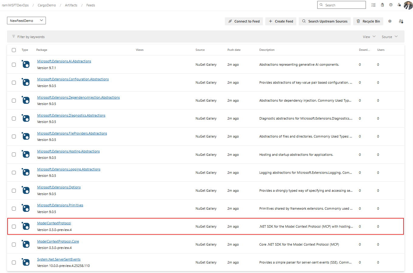Open the Feed settings gear icon

pos(390,21)
